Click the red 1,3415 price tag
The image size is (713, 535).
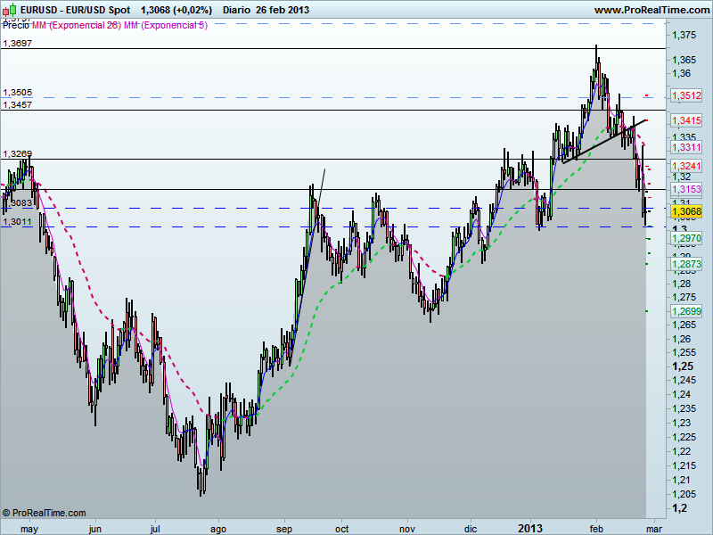[686, 120]
